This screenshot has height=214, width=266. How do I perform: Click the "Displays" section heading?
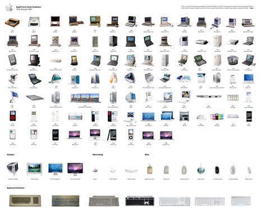[x=11, y=154]
